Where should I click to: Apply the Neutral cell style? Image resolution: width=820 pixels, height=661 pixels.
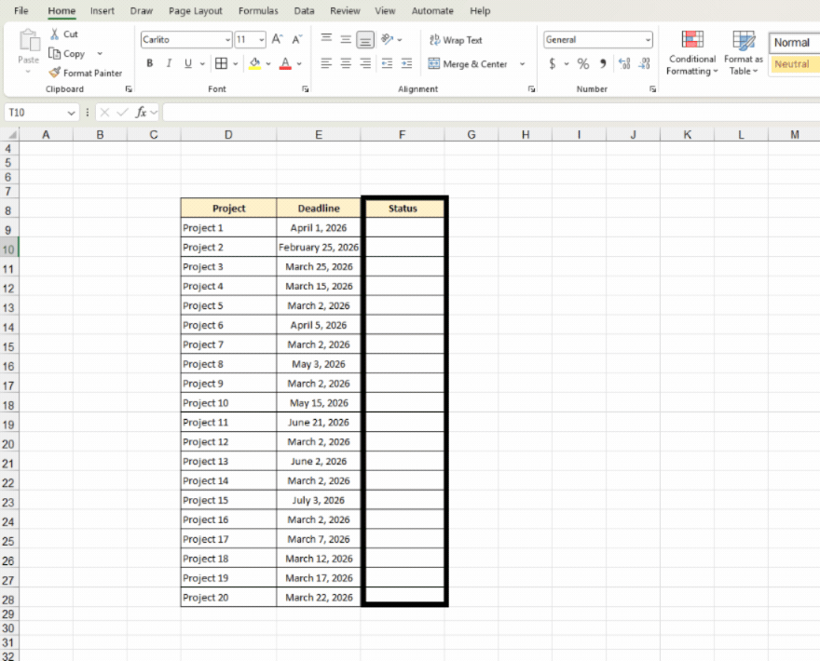click(794, 64)
